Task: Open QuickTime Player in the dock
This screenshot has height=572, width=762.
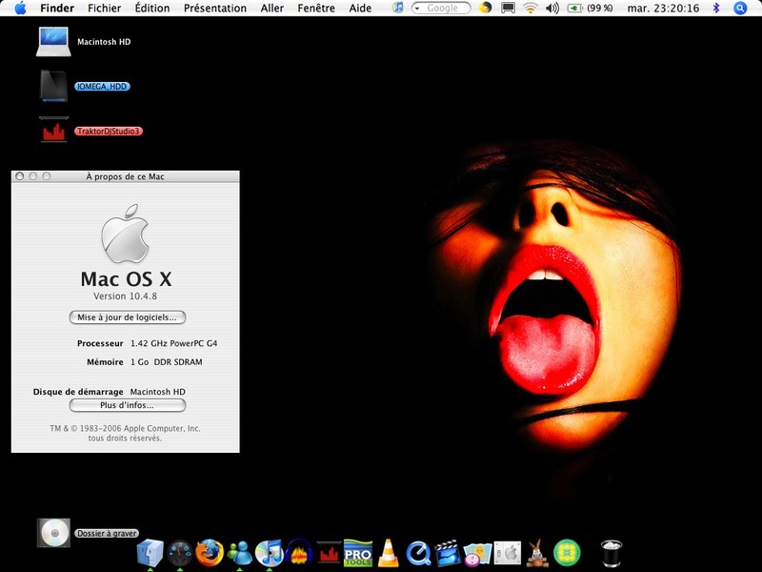Action: tap(418, 554)
